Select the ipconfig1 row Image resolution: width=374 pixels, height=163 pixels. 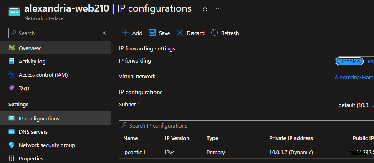246,152
